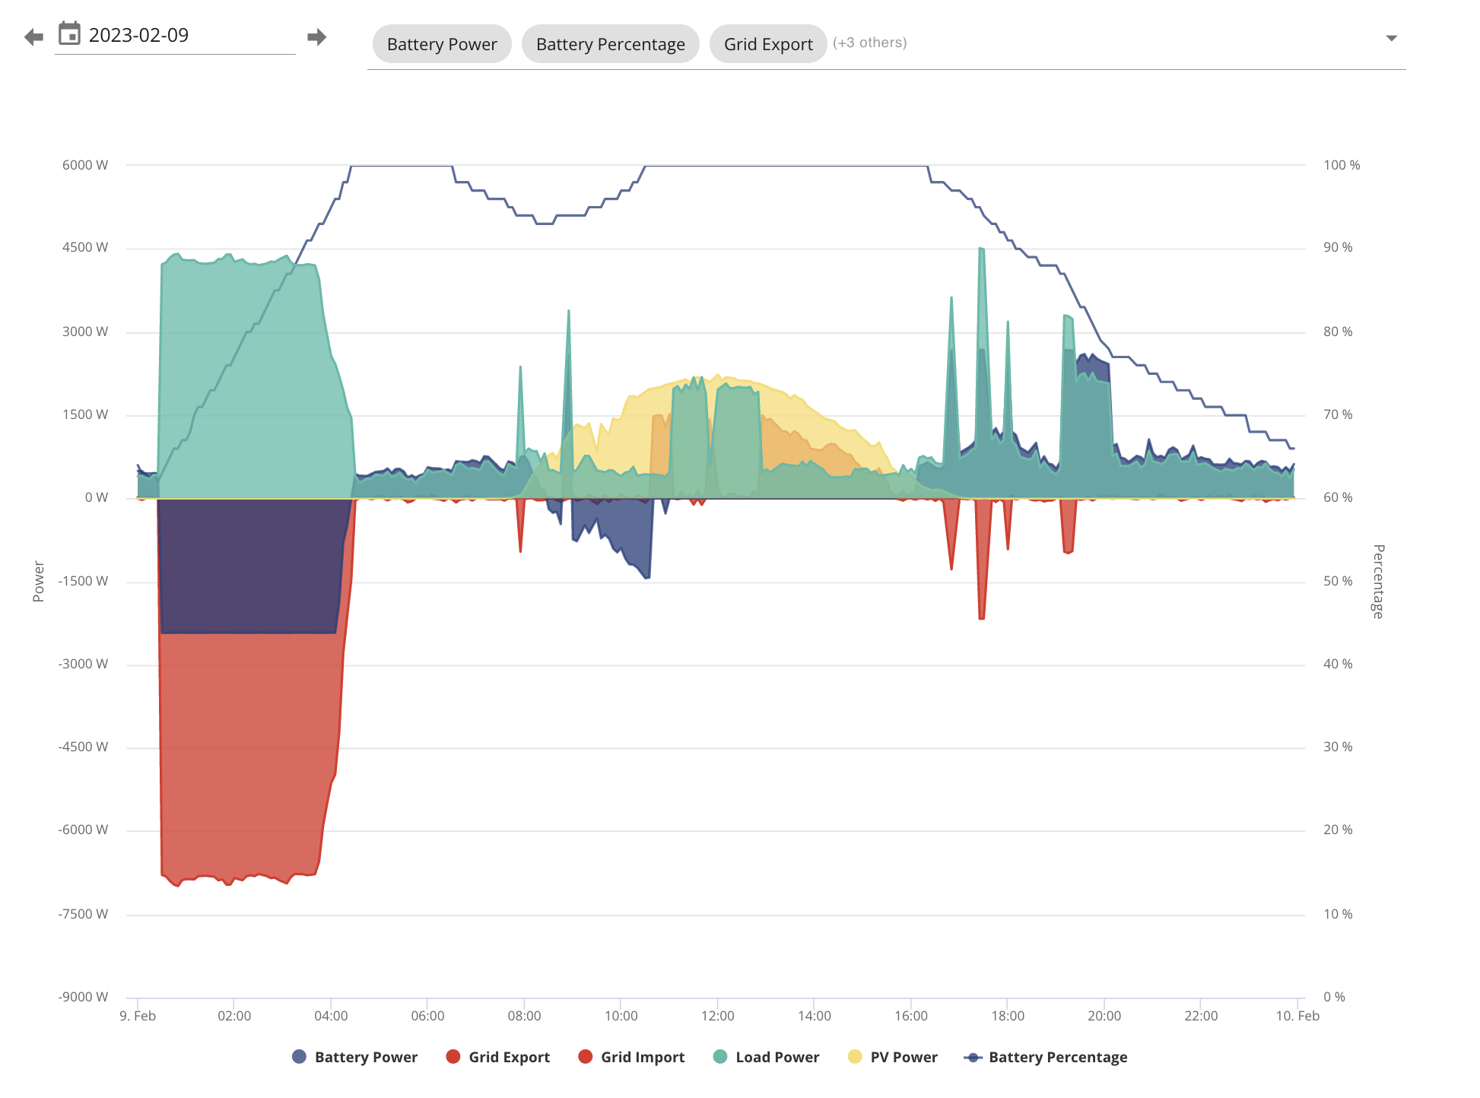Open the calendar date picker icon
Image resolution: width=1480 pixels, height=1098 pixels.
[69, 34]
